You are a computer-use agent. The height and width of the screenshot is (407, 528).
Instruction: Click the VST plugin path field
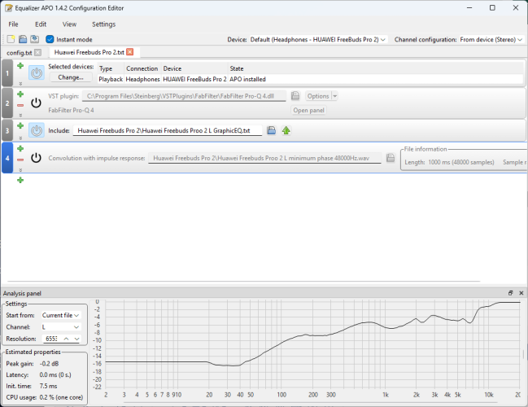click(x=184, y=96)
